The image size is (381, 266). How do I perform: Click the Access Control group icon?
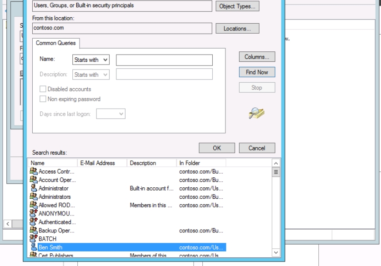34,171
